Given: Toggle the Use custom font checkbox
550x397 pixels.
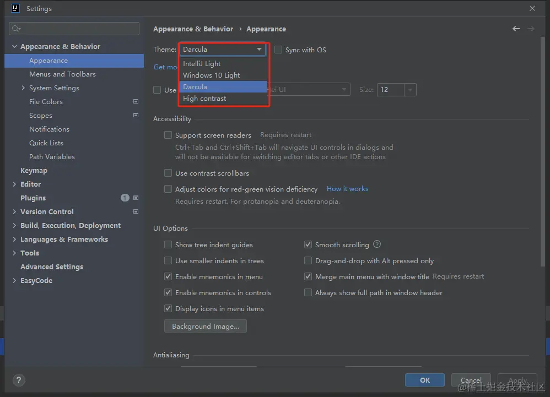Looking at the screenshot, I should tap(157, 90).
